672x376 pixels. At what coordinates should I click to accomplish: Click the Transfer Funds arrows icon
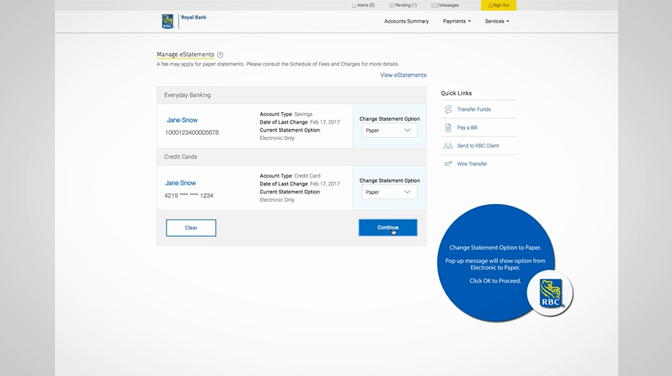[x=448, y=110]
